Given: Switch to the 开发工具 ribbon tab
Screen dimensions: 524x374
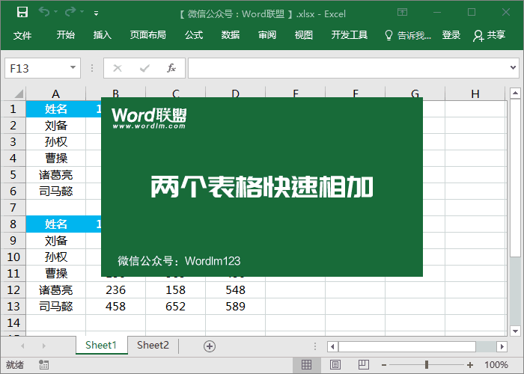Looking at the screenshot, I should click(x=350, y=34).
